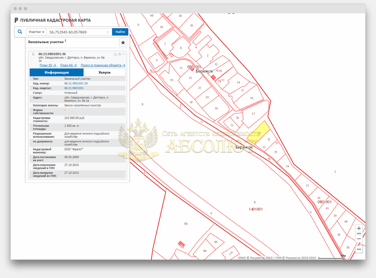Image resolution: width=376 pixels, height=278 pixels.
Task: Click the blue magnifier search icon
Action: 20,32
